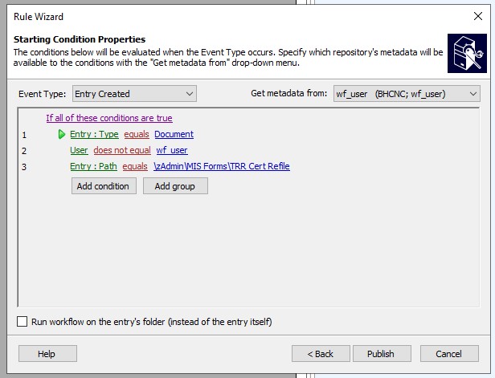Click the Event Type dropdown arrow
Screen dimensions: 495x378
(190, 94)
